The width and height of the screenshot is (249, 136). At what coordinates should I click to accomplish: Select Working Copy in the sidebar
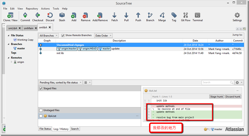[23, 40]
